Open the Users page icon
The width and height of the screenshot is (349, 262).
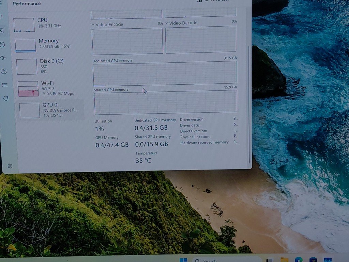[x=4, y=71]
